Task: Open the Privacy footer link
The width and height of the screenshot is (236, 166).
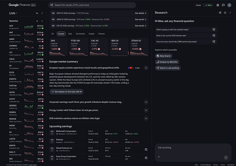Action: 215,165
